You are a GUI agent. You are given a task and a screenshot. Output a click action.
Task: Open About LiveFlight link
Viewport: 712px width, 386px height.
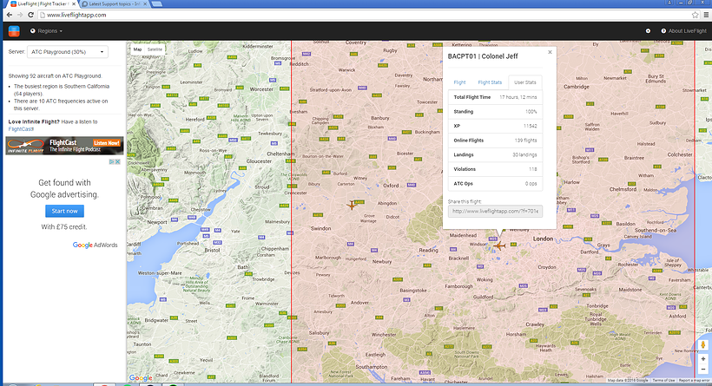pyautogui.click(x=684, y=31)
